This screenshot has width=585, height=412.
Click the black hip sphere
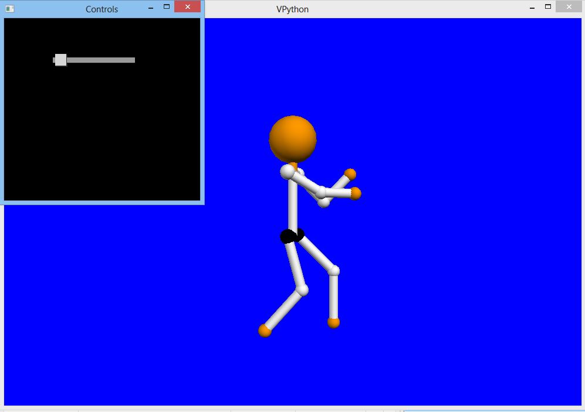[x=291, y=236]
